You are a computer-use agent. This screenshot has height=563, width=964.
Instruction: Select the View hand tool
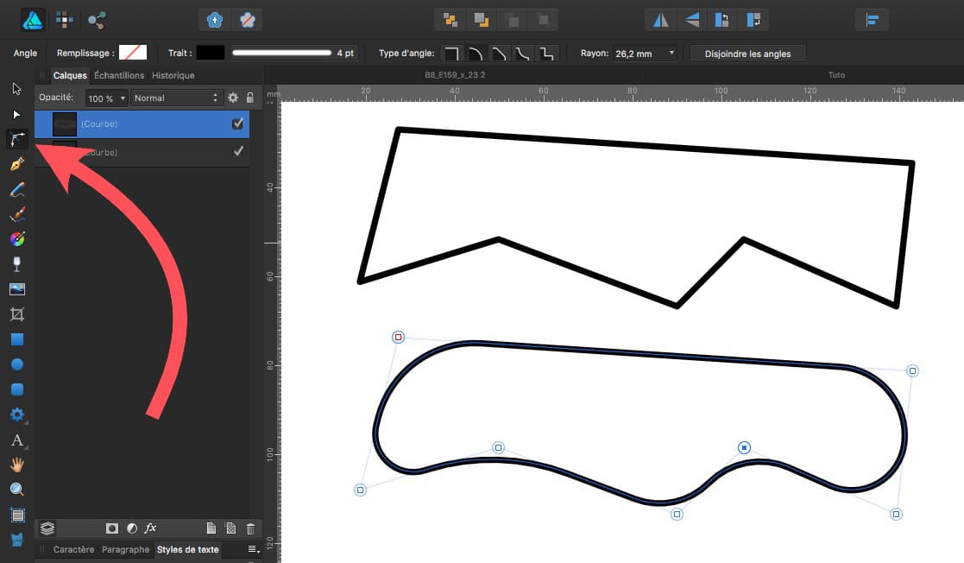[17, 465]
